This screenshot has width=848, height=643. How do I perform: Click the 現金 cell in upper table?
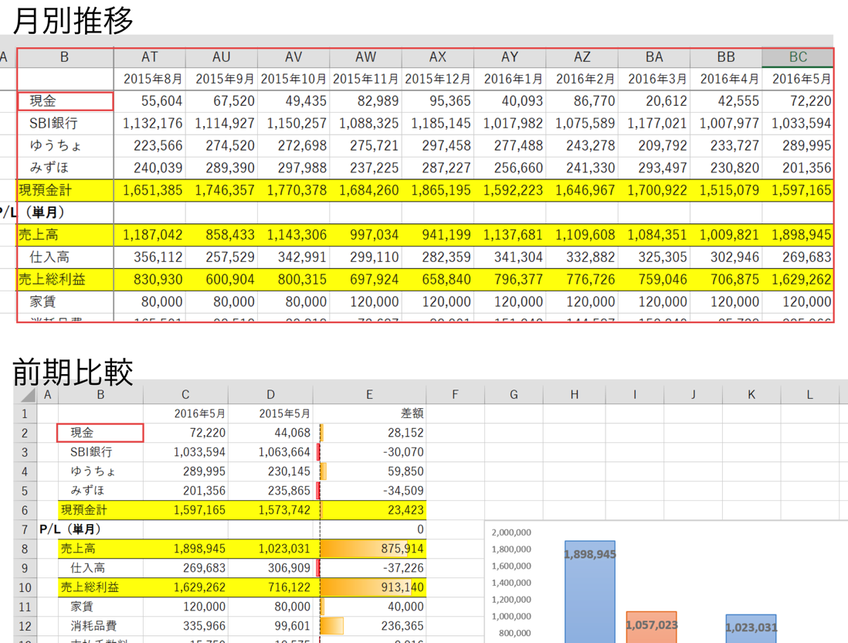point(66,101)
